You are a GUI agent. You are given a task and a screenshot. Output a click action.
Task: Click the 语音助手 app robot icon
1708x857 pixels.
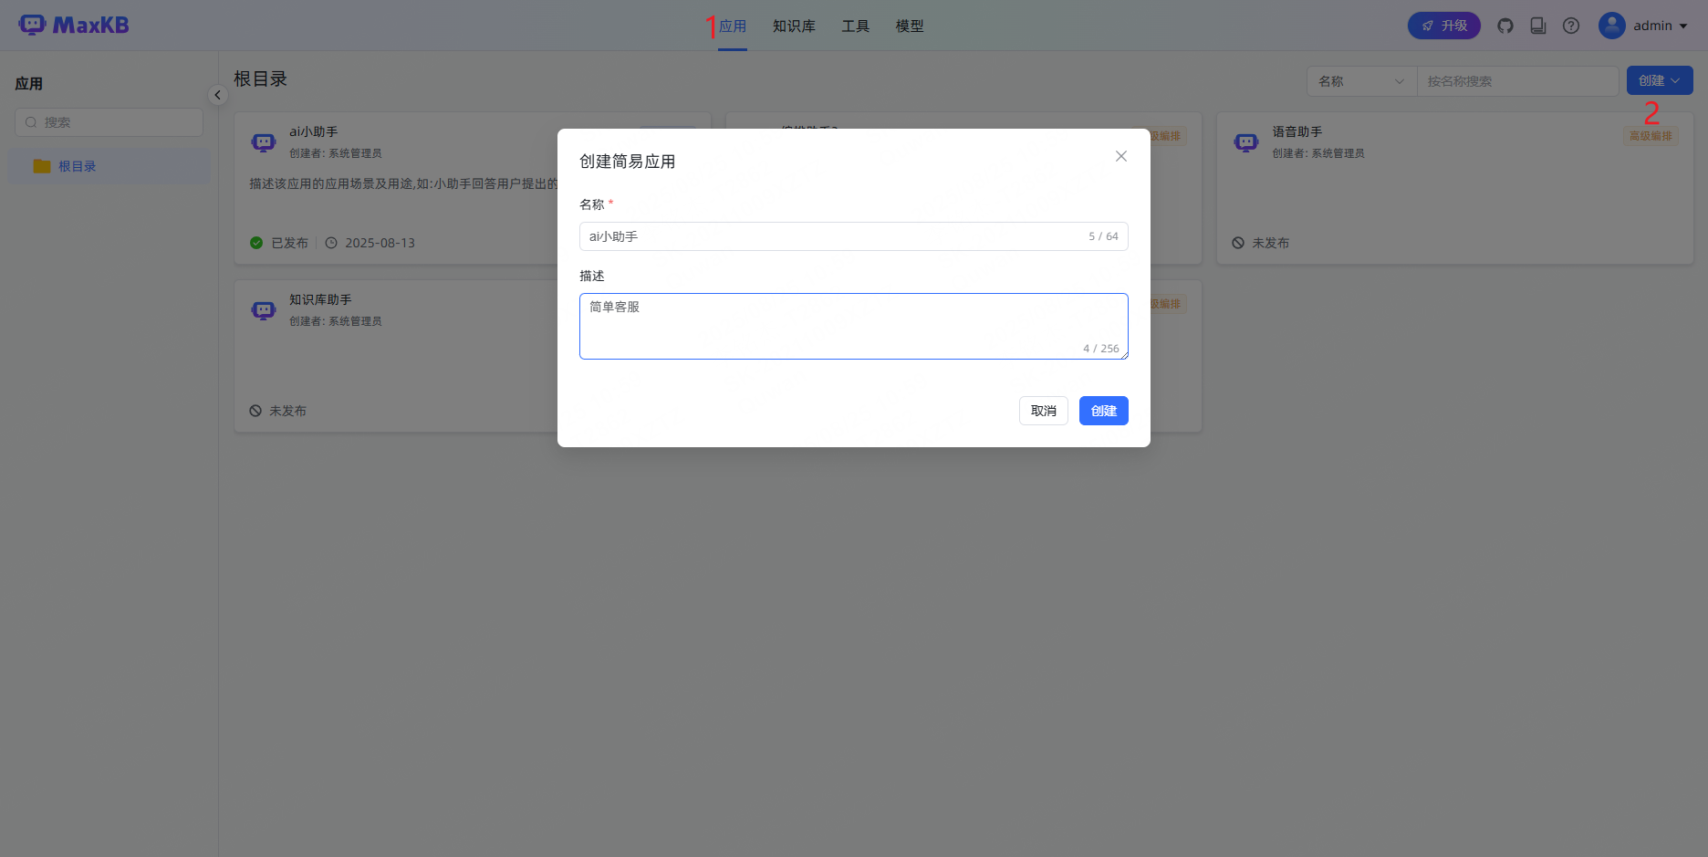pyautogui.click(x=1246, y=142)
